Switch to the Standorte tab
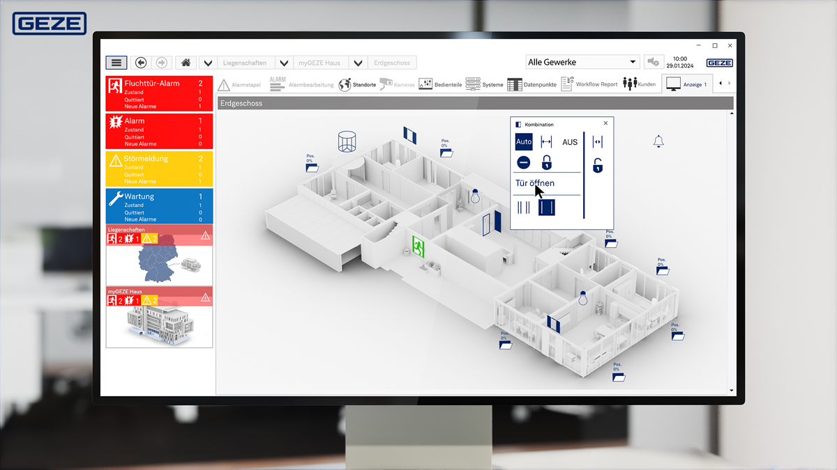The image size is (837, 470). (357, 84)
